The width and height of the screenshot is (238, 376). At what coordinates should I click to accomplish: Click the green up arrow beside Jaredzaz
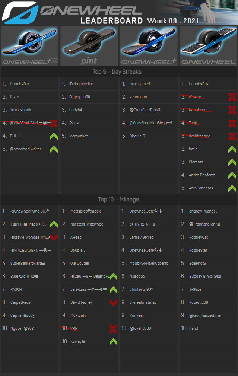coord(113,289)
